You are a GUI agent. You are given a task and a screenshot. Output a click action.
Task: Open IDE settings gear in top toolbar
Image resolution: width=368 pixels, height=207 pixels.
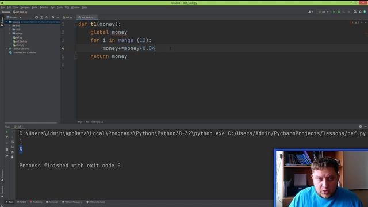(360, 12)
